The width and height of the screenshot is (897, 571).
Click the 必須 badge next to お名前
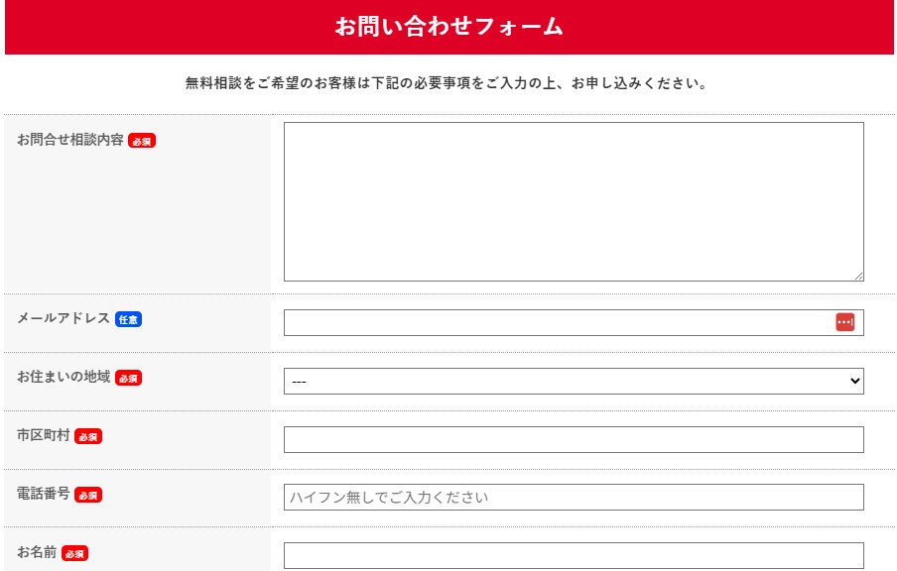point(74,553)
